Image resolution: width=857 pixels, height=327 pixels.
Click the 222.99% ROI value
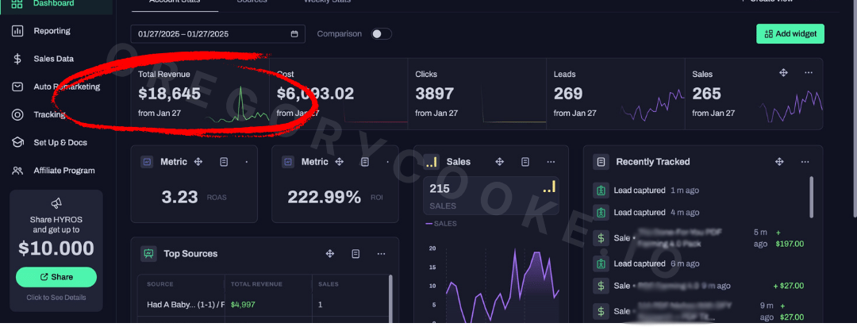click(324, 197)
